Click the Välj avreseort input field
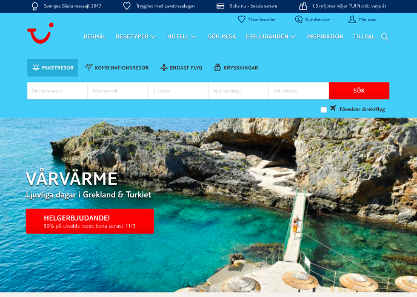The height and width of the screenshot is (297, 417). pos(57,90)
